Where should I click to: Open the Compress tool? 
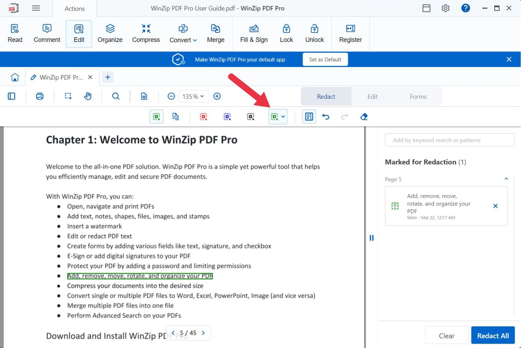(146, 34)
